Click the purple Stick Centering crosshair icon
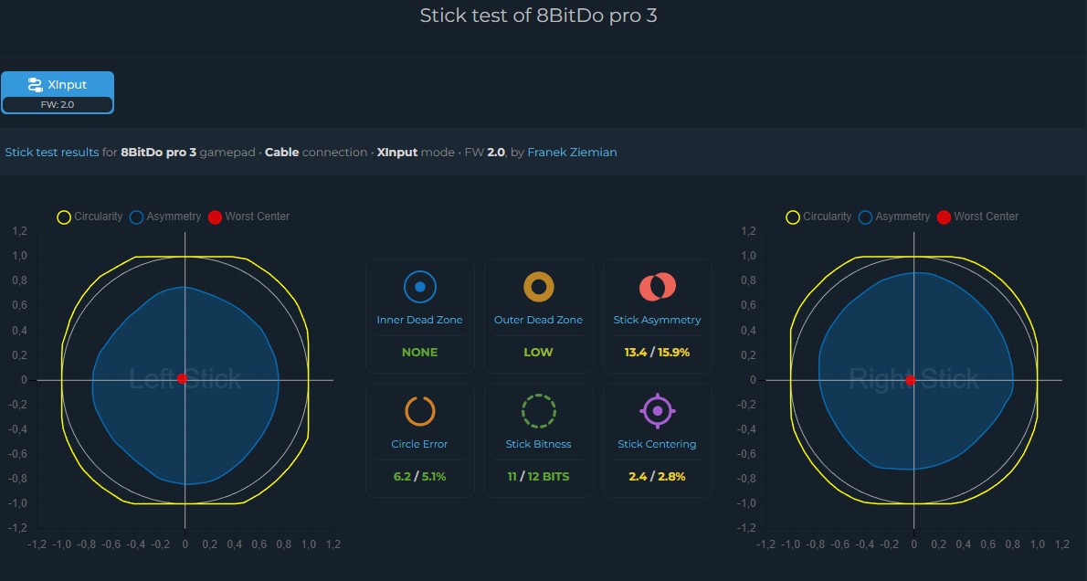Image resolution: width=1087 pixels, height=581 pixels. coord(657,411)
